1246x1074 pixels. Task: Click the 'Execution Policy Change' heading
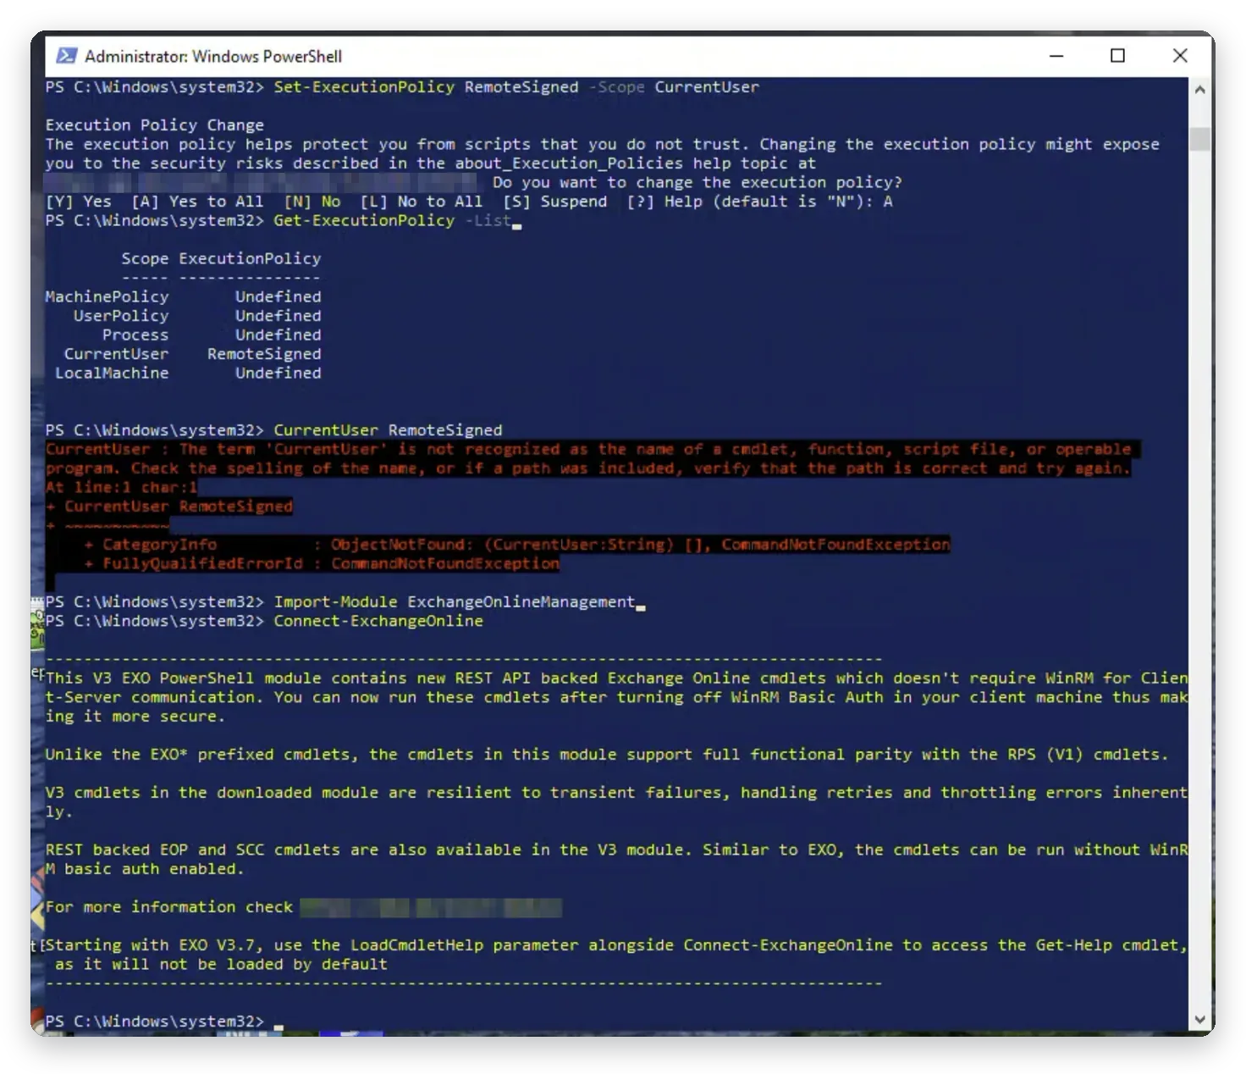pyautogui.click(x=155, y=125)
